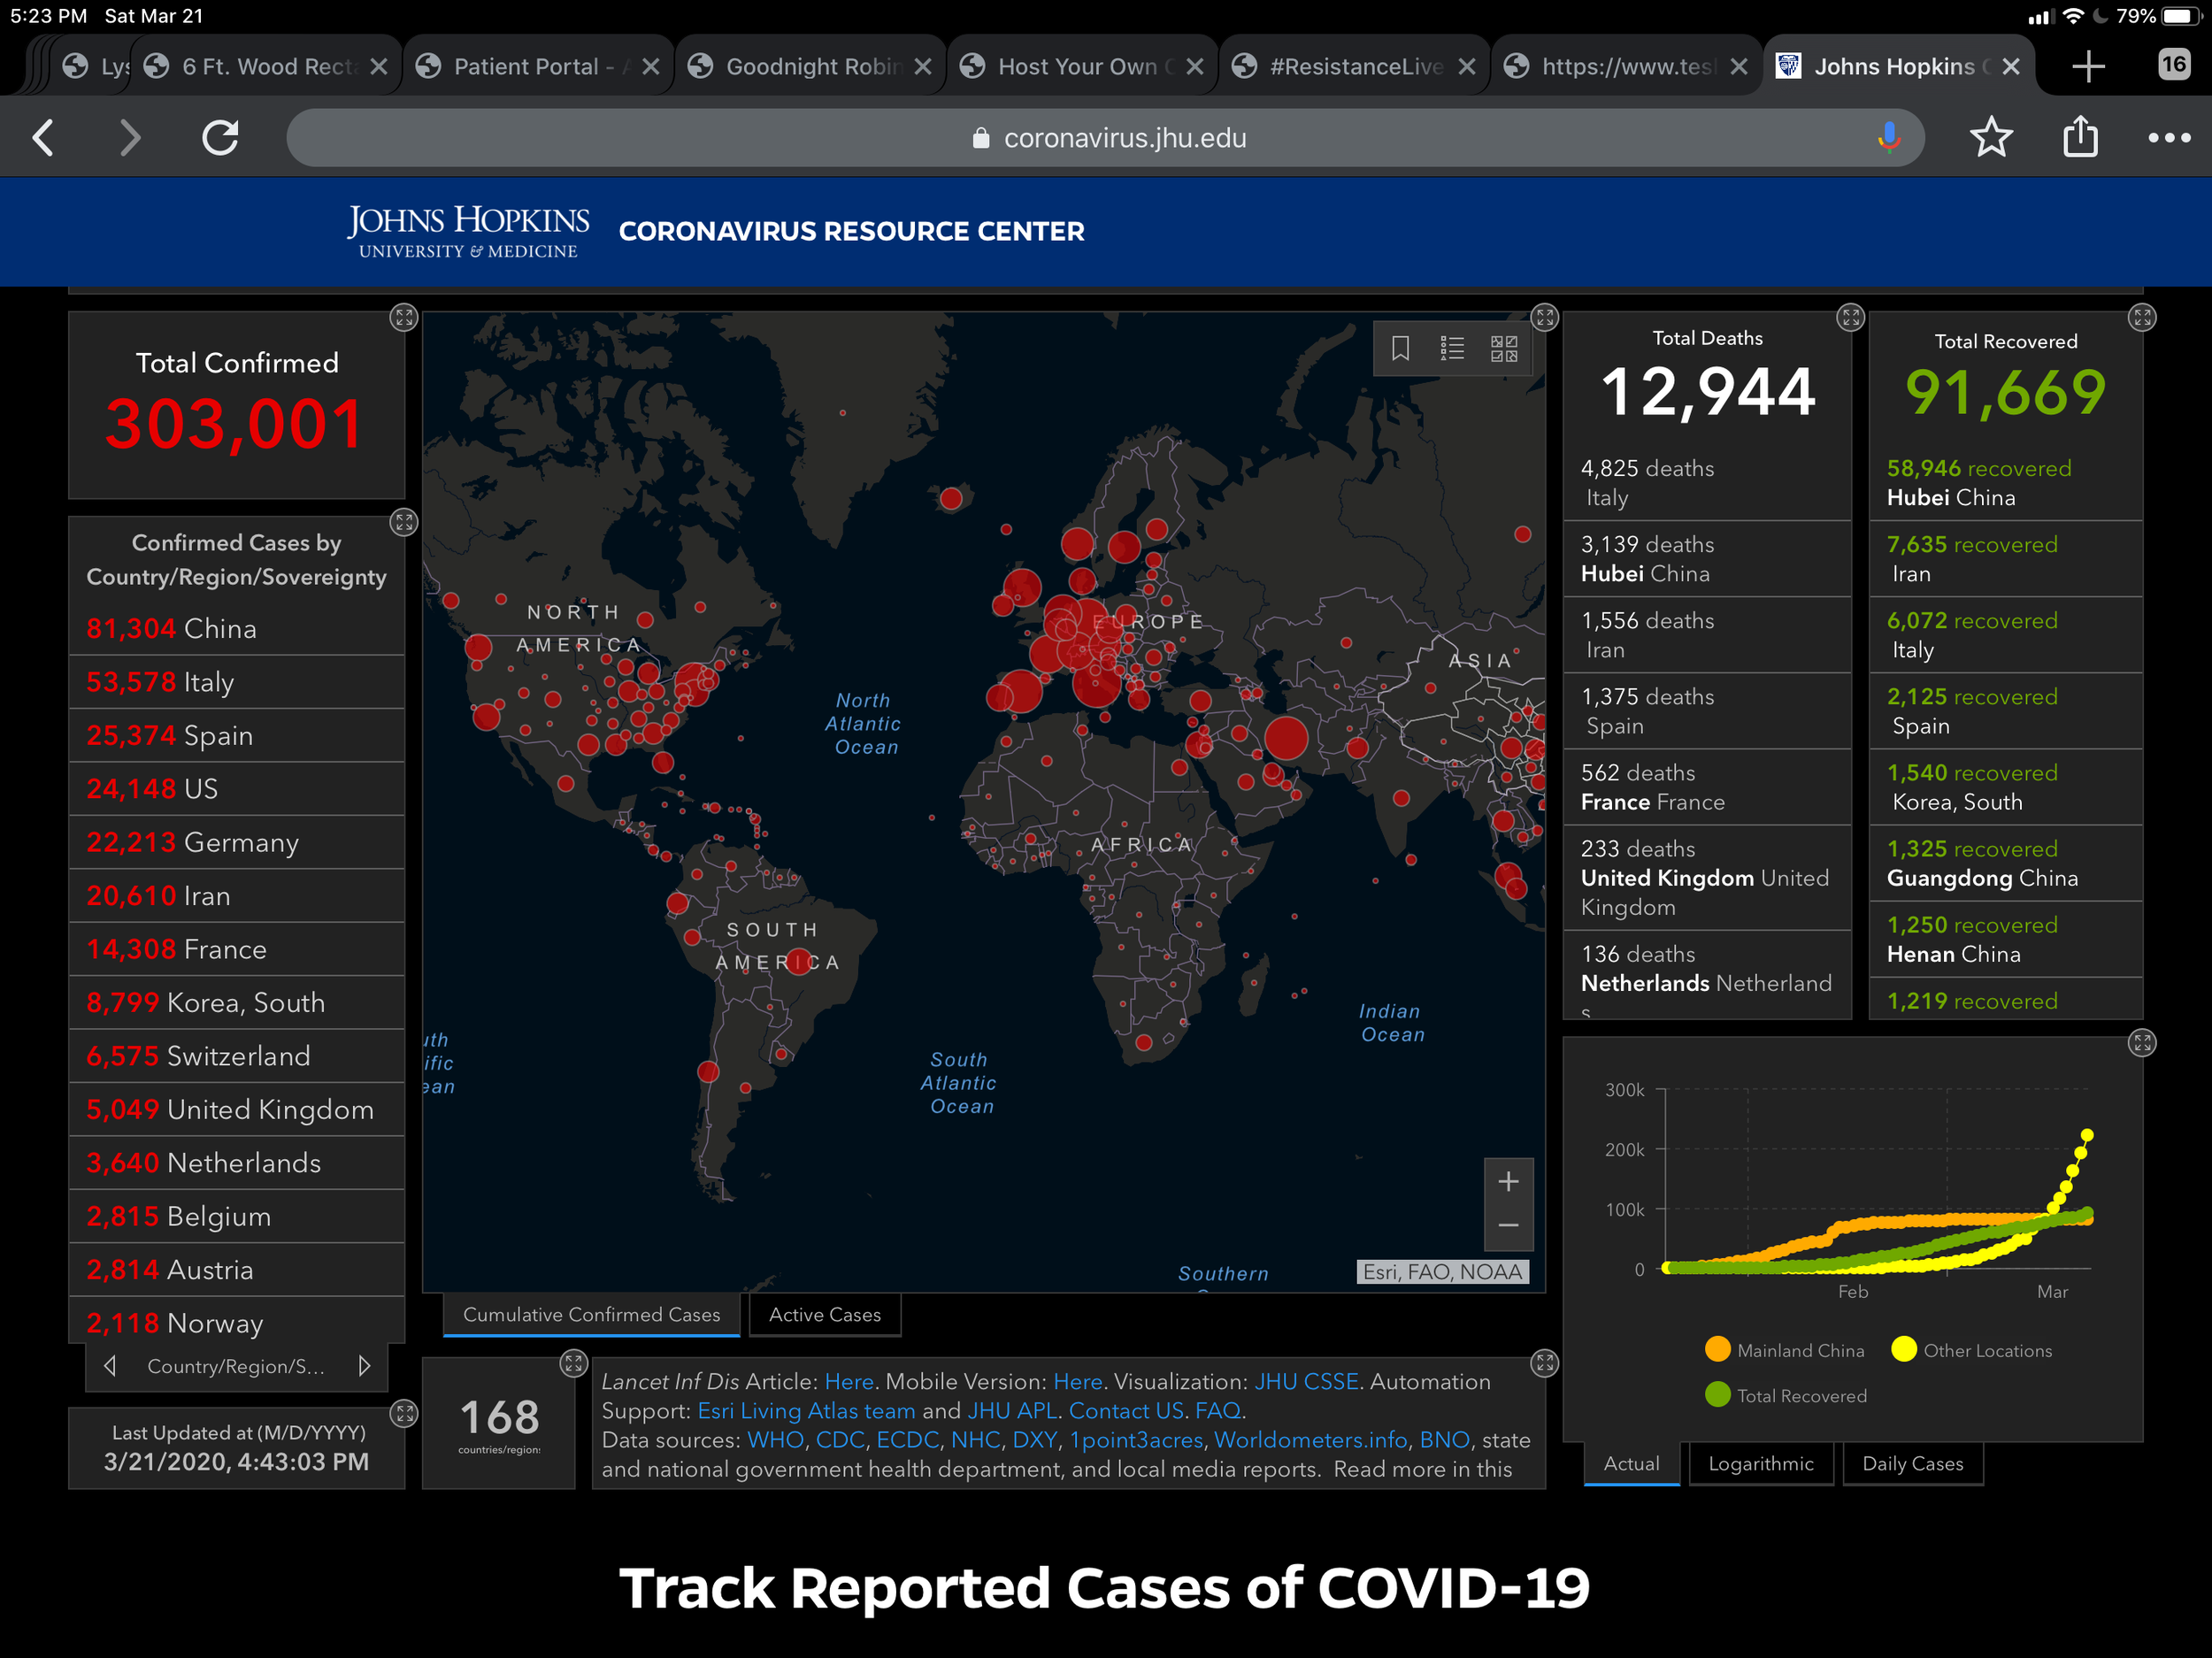Image resolution: width=2212 pixels, height=1658 pixels.
Task: Open the map bookmarks icon
Action: pyautogui.click(x=1400, y=348)
